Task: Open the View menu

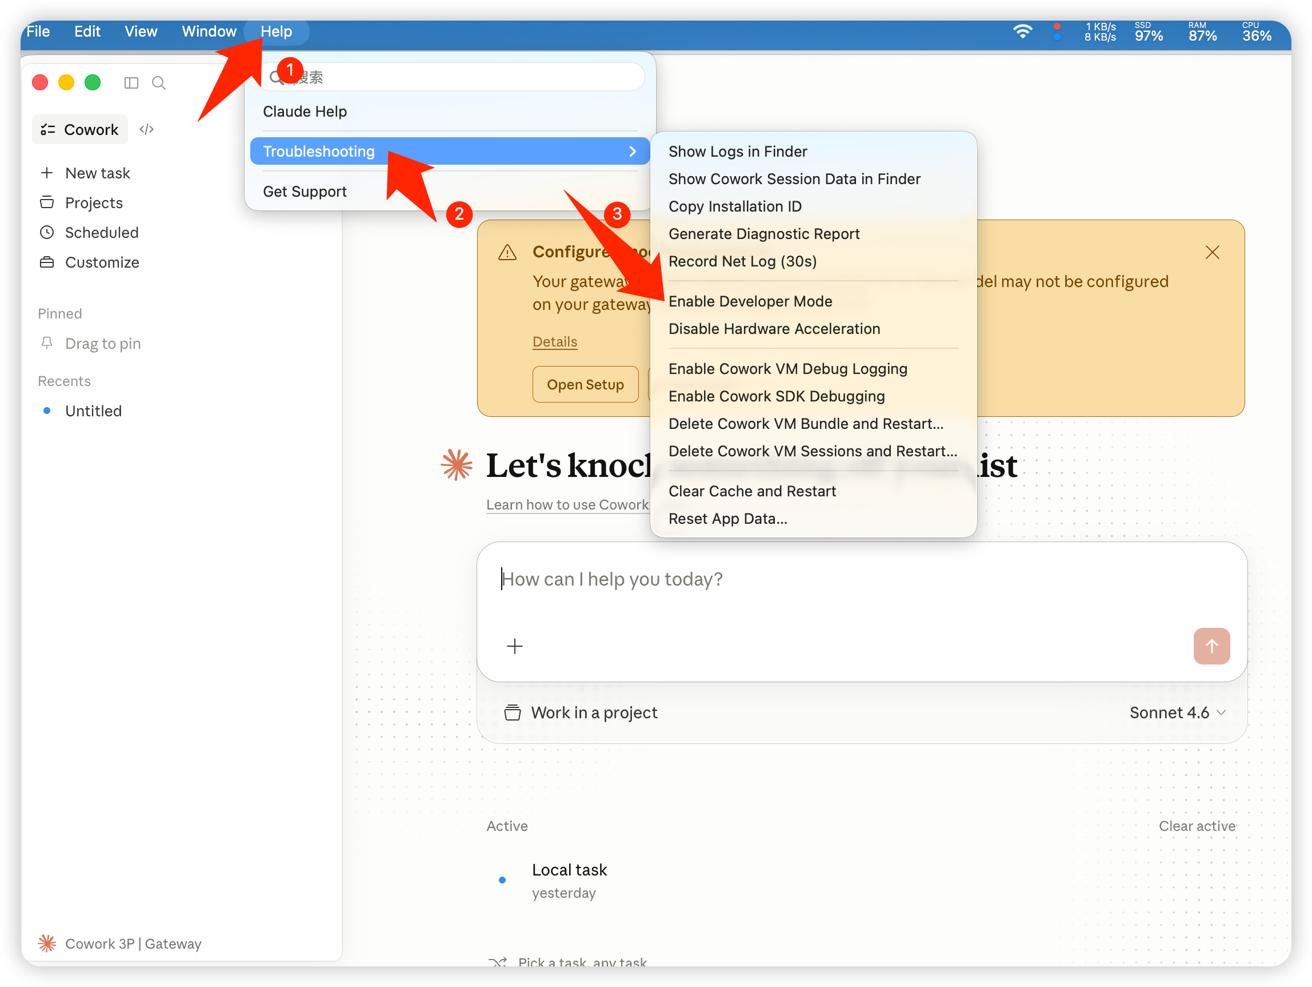Action: click(x=141, y=31)
